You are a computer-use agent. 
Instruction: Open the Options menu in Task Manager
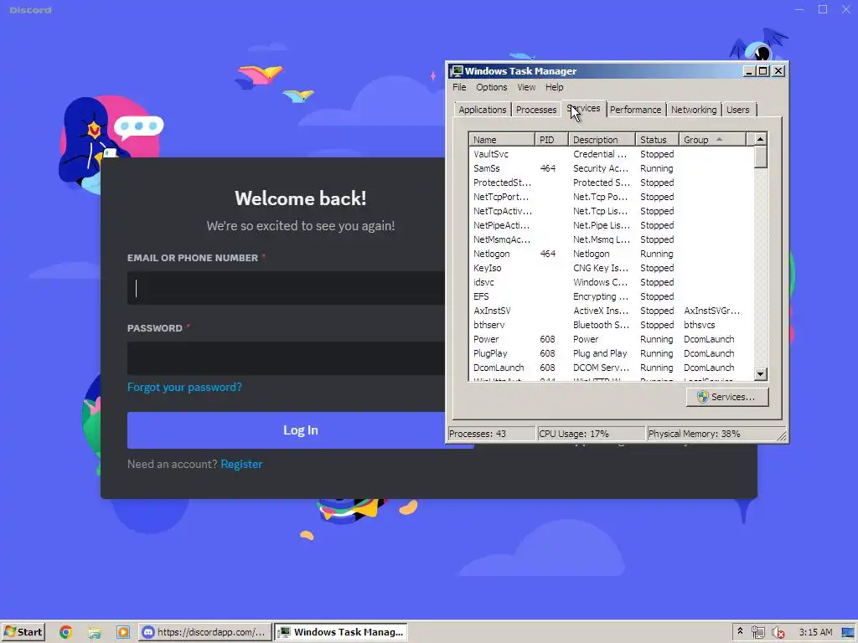pos(491,87)
